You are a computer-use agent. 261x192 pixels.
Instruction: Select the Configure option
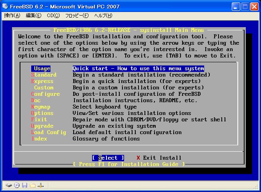pos(46,94)
